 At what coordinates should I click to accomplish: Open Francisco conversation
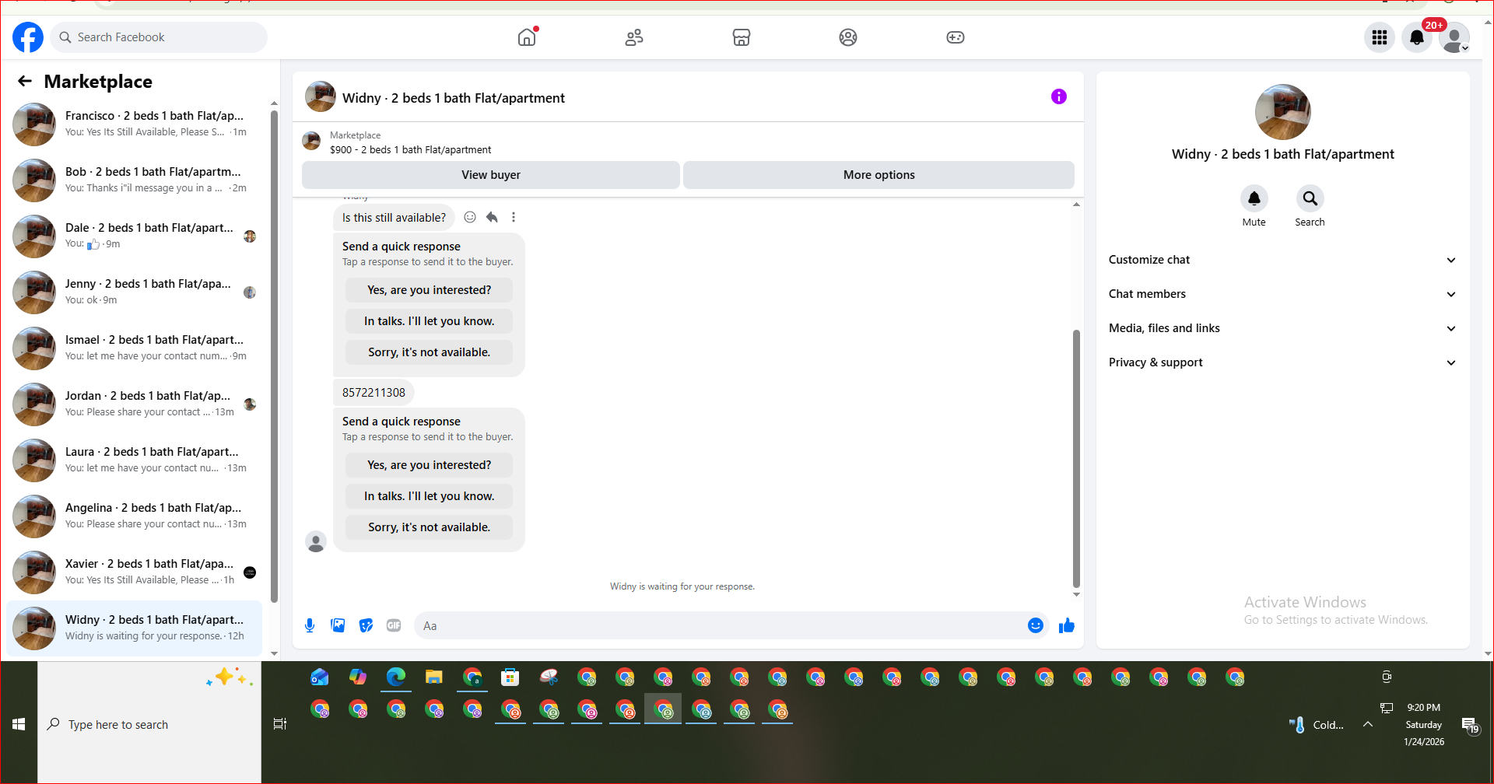click(x=135, y=124)
